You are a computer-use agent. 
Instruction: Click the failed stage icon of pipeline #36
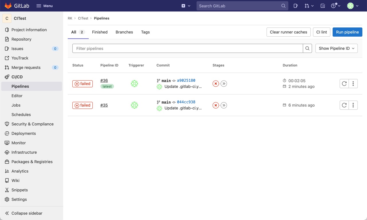coord(216,84)
